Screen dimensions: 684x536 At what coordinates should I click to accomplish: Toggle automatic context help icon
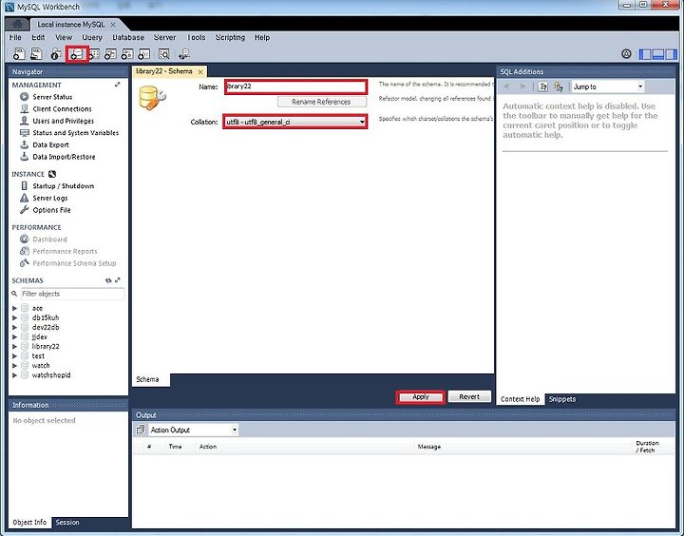point(559,86)
